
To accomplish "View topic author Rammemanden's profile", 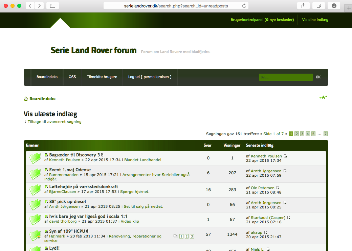I will pos(64,175).
